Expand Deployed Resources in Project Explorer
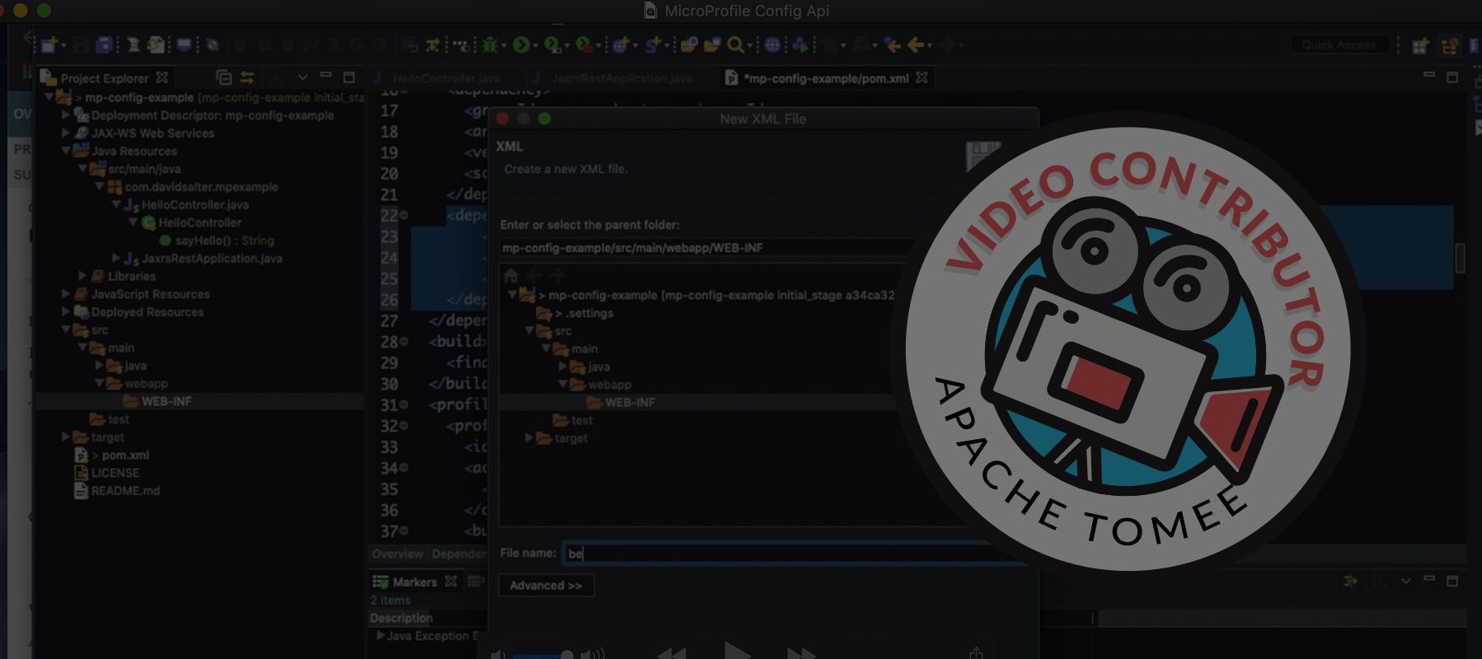The height and width of the screenshot is (659, 1482). [66, 311]
